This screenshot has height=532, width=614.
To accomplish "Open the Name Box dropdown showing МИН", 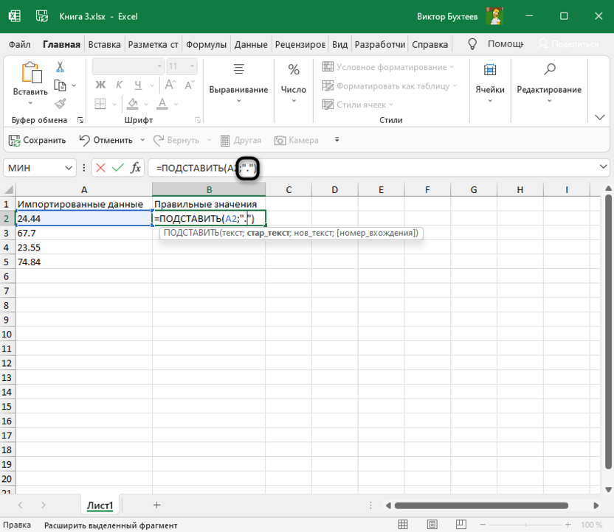I will pos(69,168).
